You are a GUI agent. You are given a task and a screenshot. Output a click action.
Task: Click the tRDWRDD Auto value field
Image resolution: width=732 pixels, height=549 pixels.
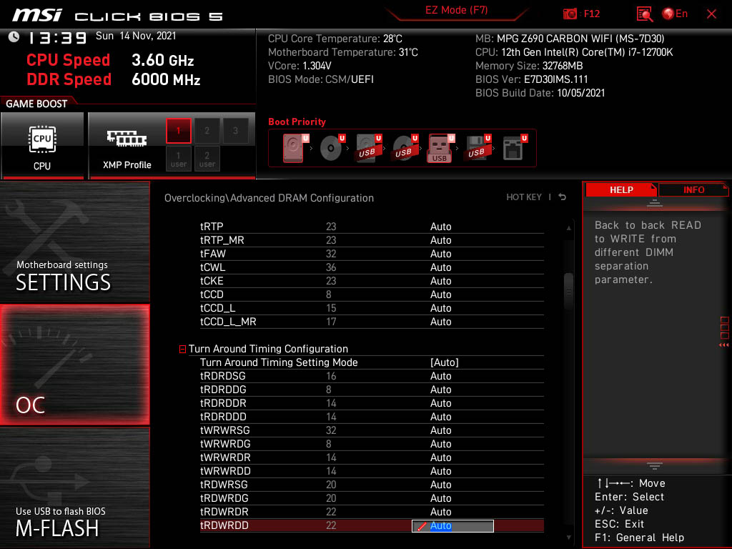point(452,526)
